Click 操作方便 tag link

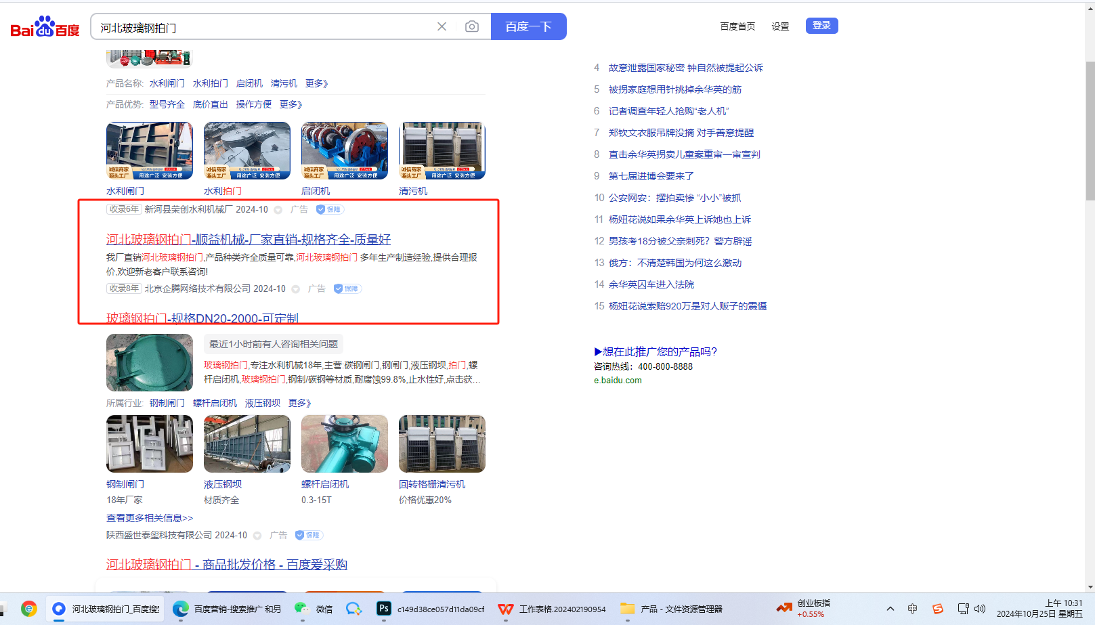pyautogui.click(x=254, y=104)
